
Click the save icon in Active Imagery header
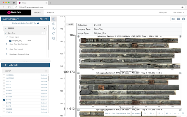click(41, 19)
